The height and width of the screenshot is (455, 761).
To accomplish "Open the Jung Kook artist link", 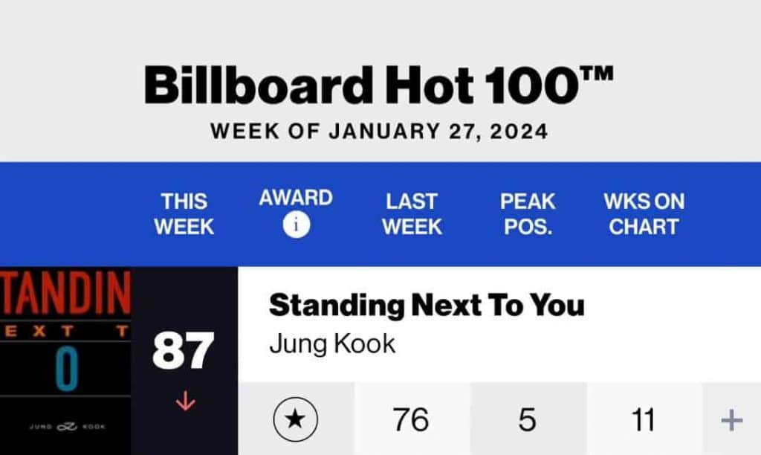I will 332,343.
